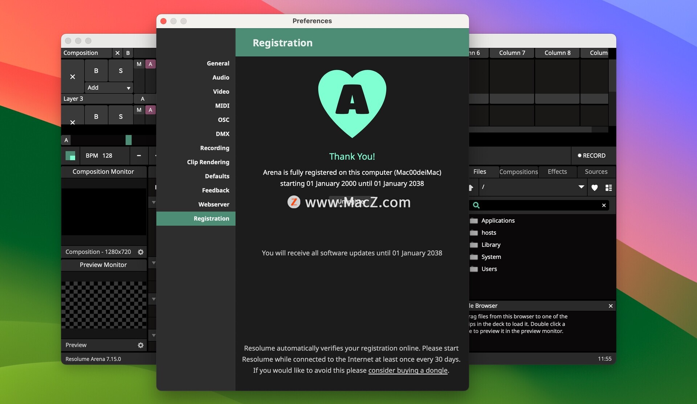Go to Recording preferences
The height and width of the screenshot is (404, 697).
215,148
